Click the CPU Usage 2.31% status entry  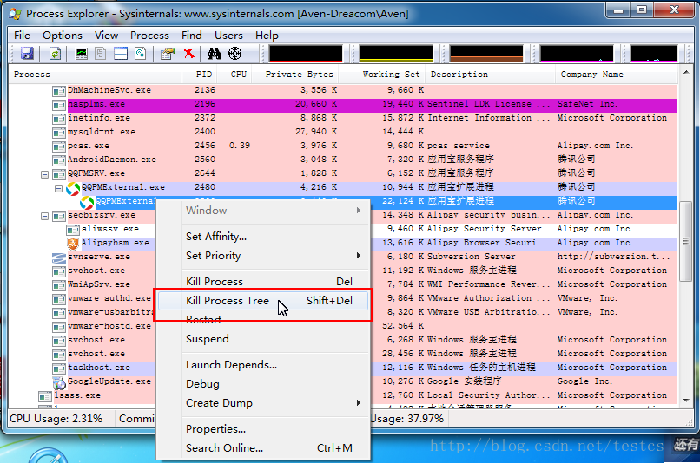click(x=56, y=419)
